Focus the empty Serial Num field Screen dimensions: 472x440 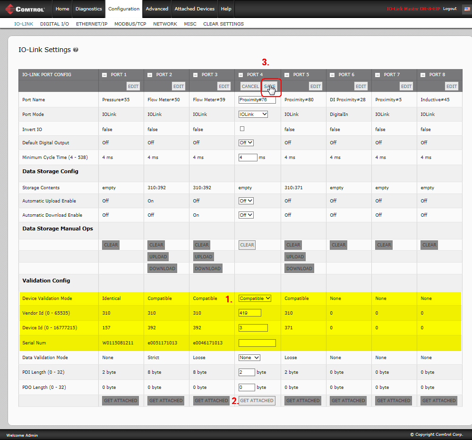[x=257, y=343]
